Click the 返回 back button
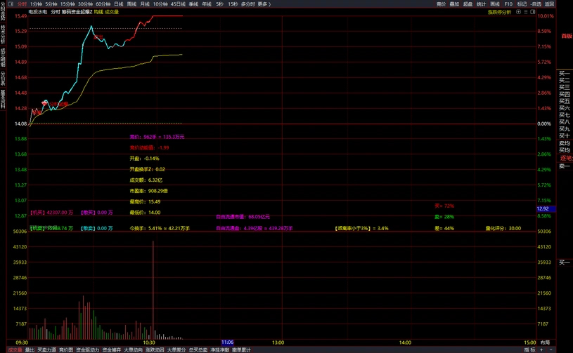 click(x=549, y=4)
